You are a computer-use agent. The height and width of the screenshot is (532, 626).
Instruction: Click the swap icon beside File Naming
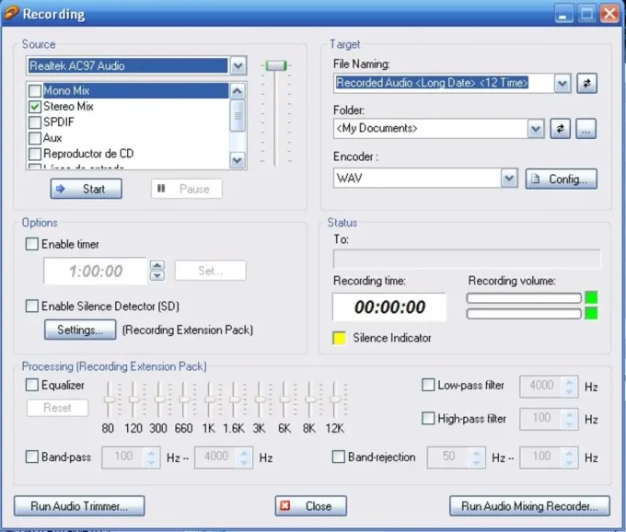click(x=586, y=83)
